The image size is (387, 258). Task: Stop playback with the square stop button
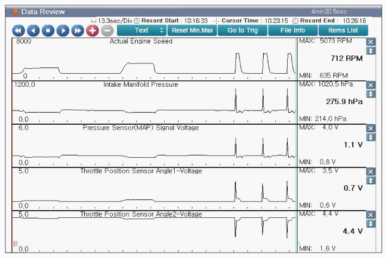click(x=48, y=30)
